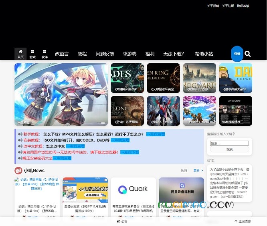
Task: Click the 搜索游戏-输入关键字 sidebar heading
Action: click(x=221, y=134)
